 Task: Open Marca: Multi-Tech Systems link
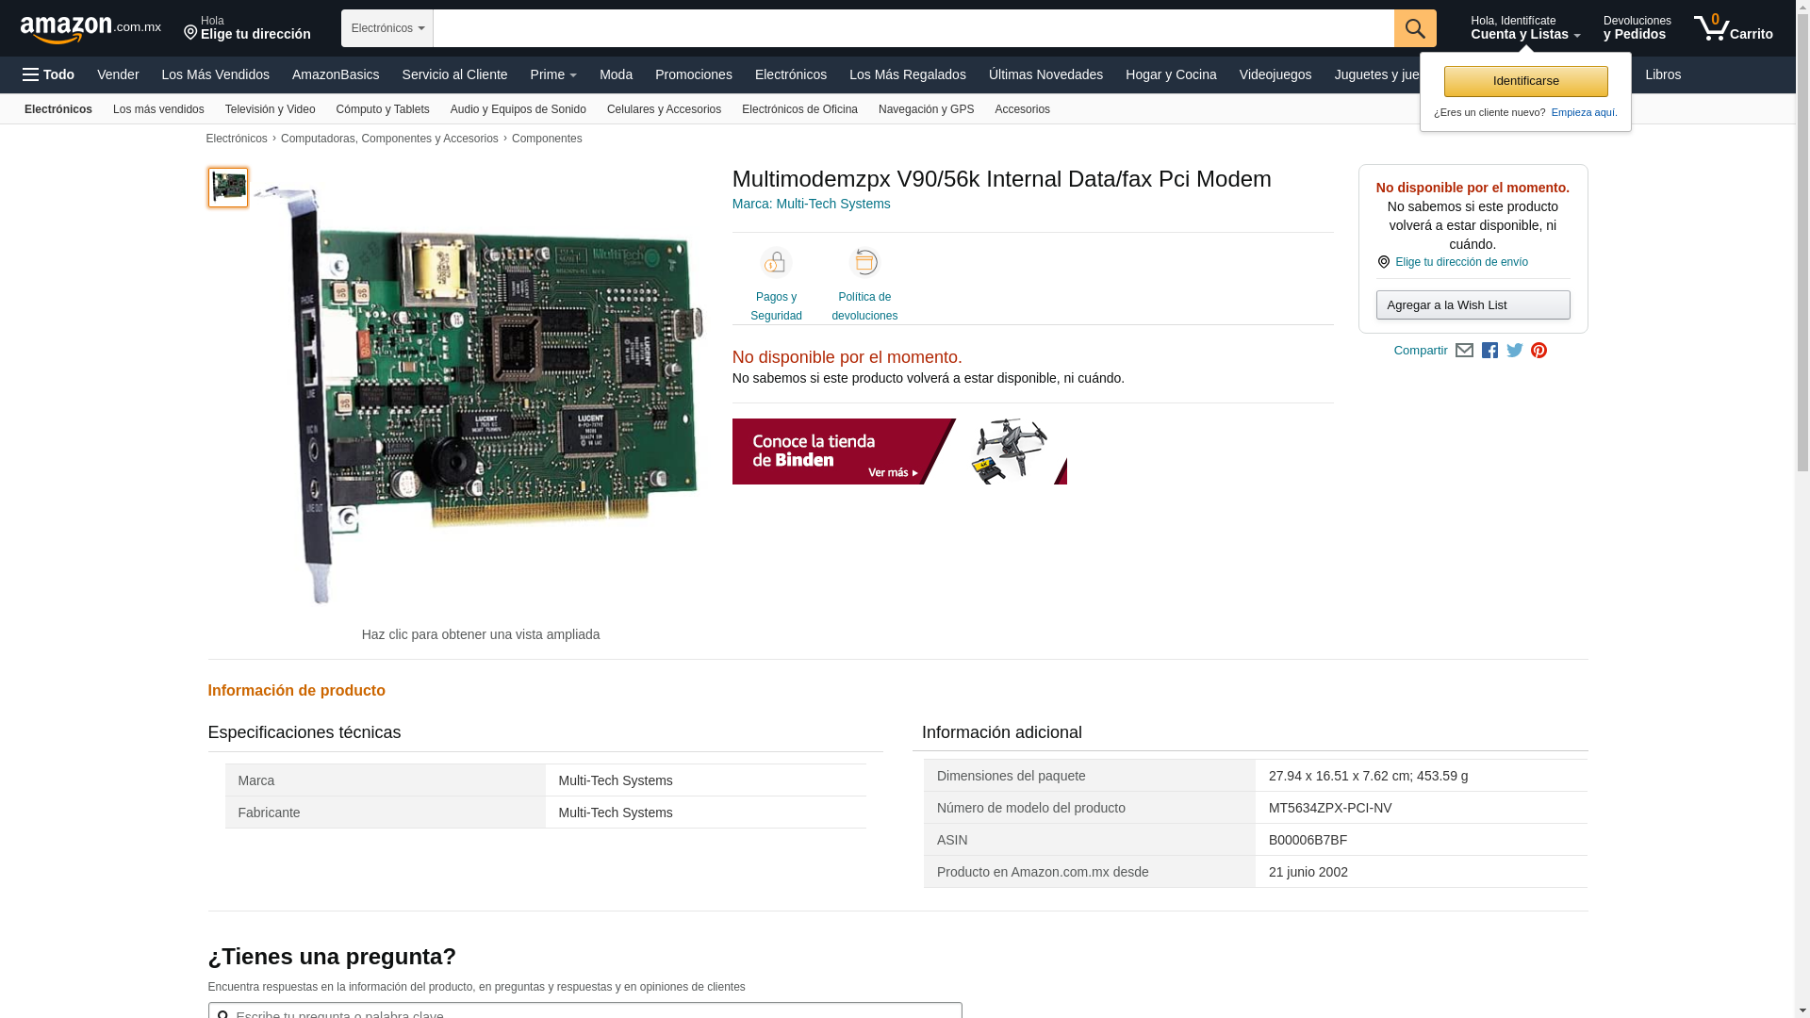tap(811, 204)
